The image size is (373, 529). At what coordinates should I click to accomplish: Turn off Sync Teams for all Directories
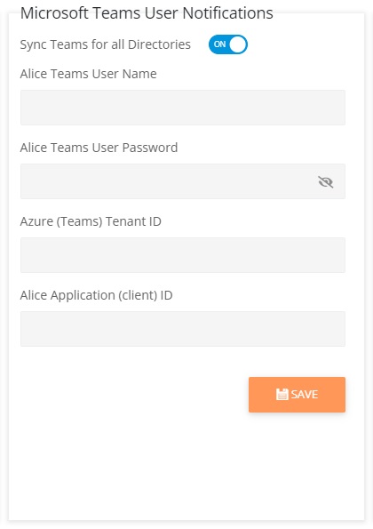[228, 44]
